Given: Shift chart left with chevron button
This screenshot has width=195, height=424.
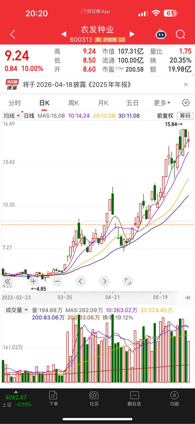Looking at the screenshot, I should (80, 281).
